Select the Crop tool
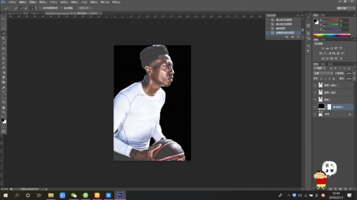Viewport: 357px width, 200px height. (x=4, y=38)
